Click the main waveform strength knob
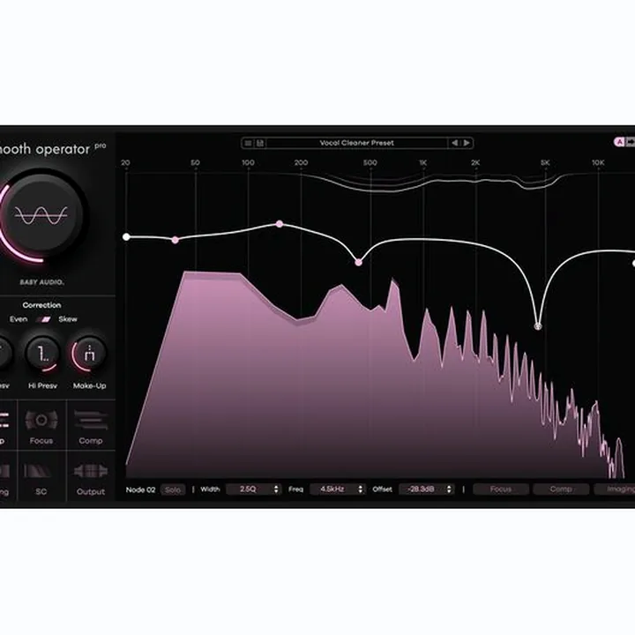 click(x=41, y=215)
